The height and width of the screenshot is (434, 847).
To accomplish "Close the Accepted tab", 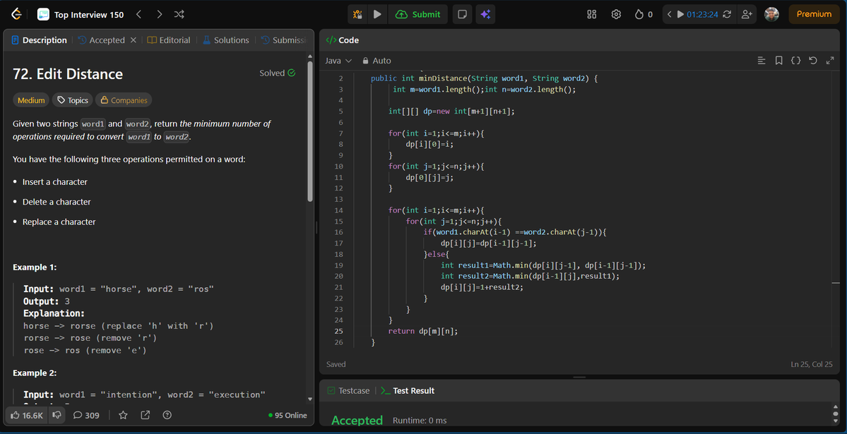I will [x=134, y=40].
